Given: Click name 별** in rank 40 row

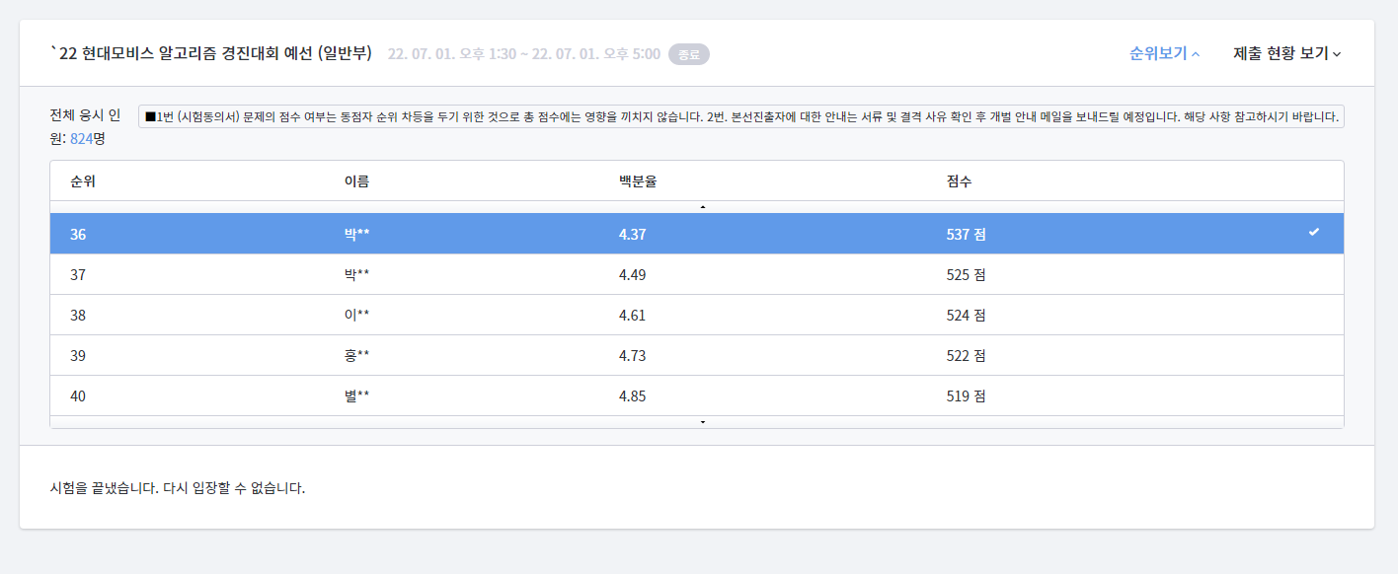Looking at the screenshot, I should pos(356,396).
